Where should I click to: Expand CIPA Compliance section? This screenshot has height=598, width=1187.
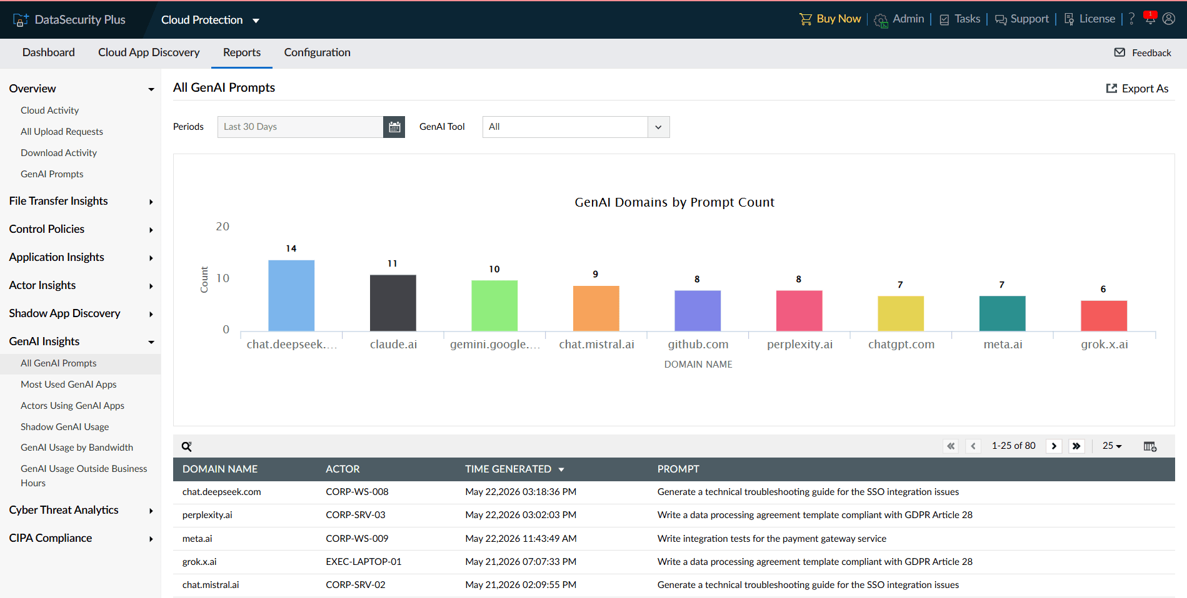tap(151, 539)
